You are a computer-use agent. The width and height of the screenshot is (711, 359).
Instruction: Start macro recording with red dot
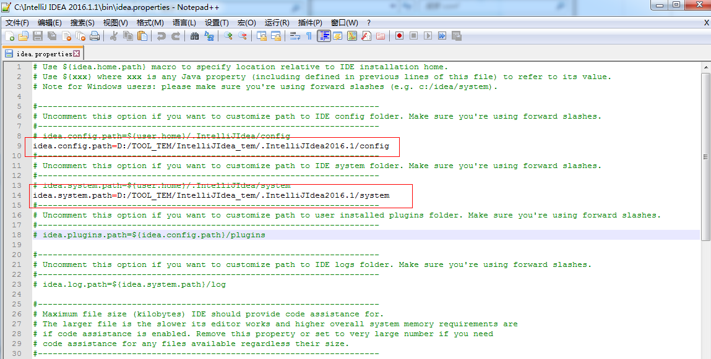(399, 36)
